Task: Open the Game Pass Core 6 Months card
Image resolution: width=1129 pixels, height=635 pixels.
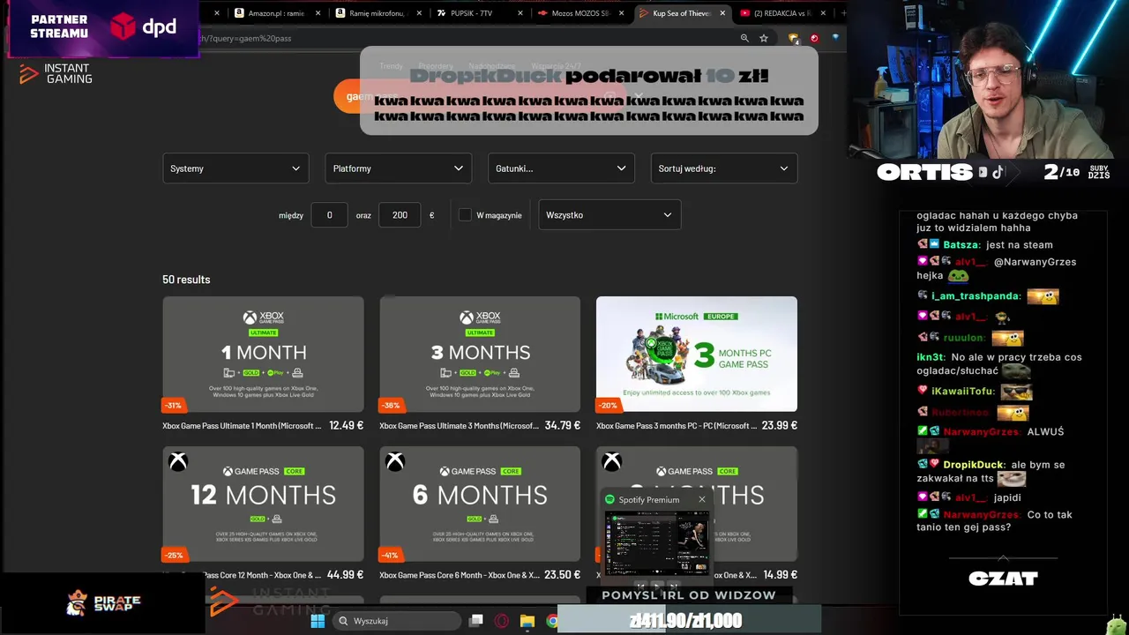Action: tap(480, 504)
